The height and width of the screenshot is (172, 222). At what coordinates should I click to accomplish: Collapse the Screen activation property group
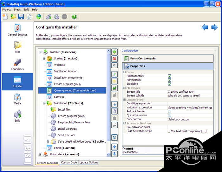124,123
